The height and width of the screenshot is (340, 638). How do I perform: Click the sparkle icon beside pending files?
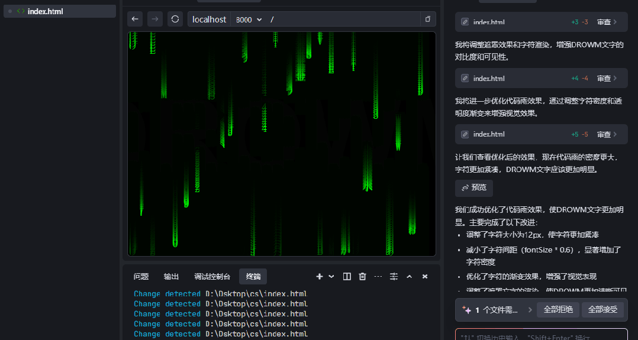coord(466,310)
